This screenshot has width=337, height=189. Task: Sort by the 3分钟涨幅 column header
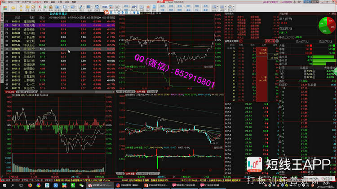[x=93, y=17]
